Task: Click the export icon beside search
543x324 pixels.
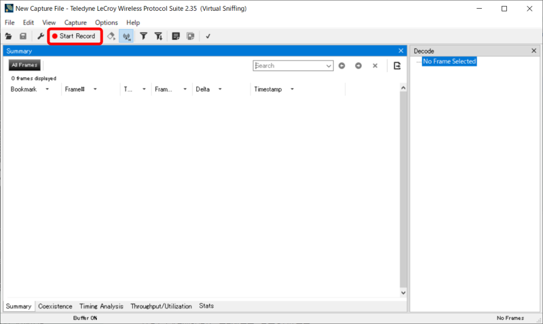Action: coord(397,66)
